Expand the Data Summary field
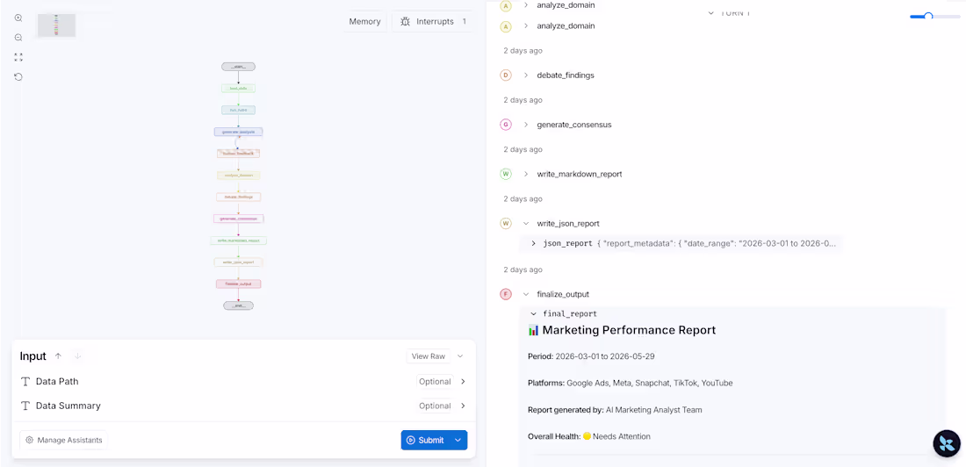The width and height of the screenshot is (966, 467). [464, 406]
